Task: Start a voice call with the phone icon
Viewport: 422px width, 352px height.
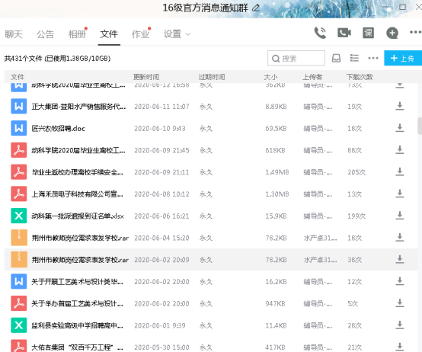Action: coord(320,33)
